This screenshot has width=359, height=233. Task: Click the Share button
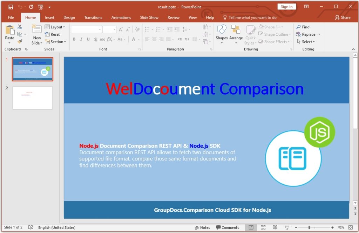343,18
